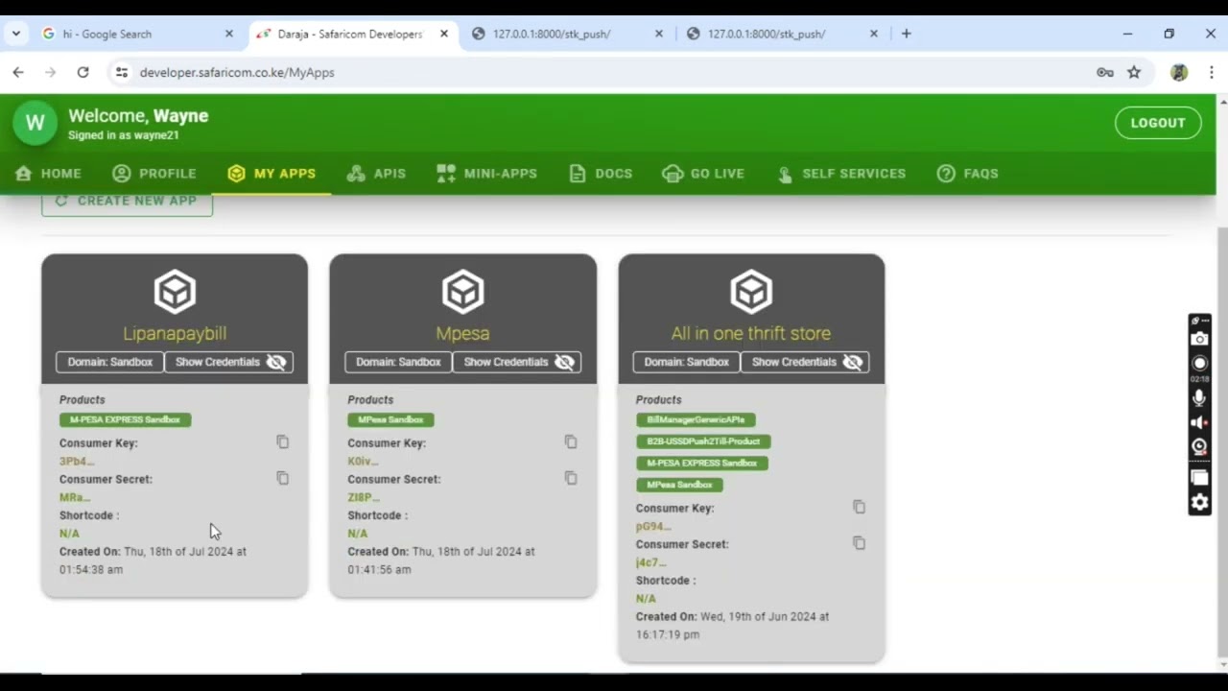Copy the thrift store consumer key
1228x691 pixels.
859,507
